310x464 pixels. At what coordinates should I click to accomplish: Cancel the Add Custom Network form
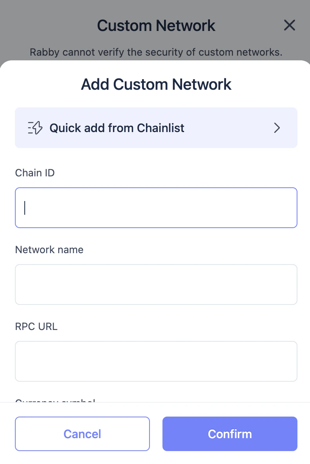82,434
